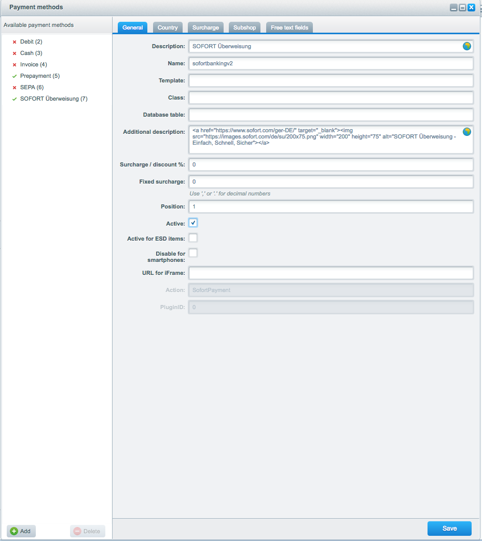
Task: Minimize the Payment methods window
Action: pos(453,8)
